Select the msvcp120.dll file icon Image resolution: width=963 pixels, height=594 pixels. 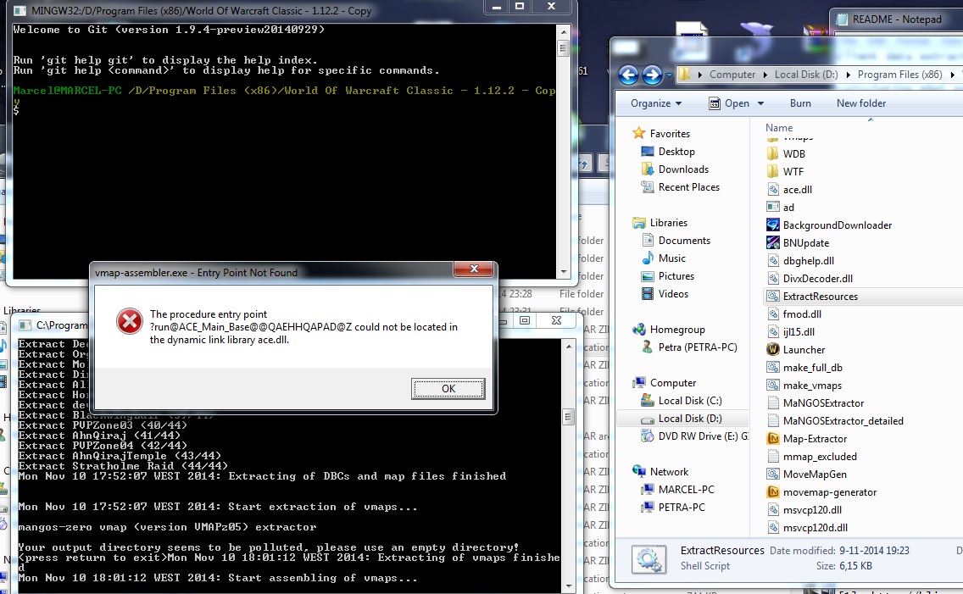click(773, 509)
